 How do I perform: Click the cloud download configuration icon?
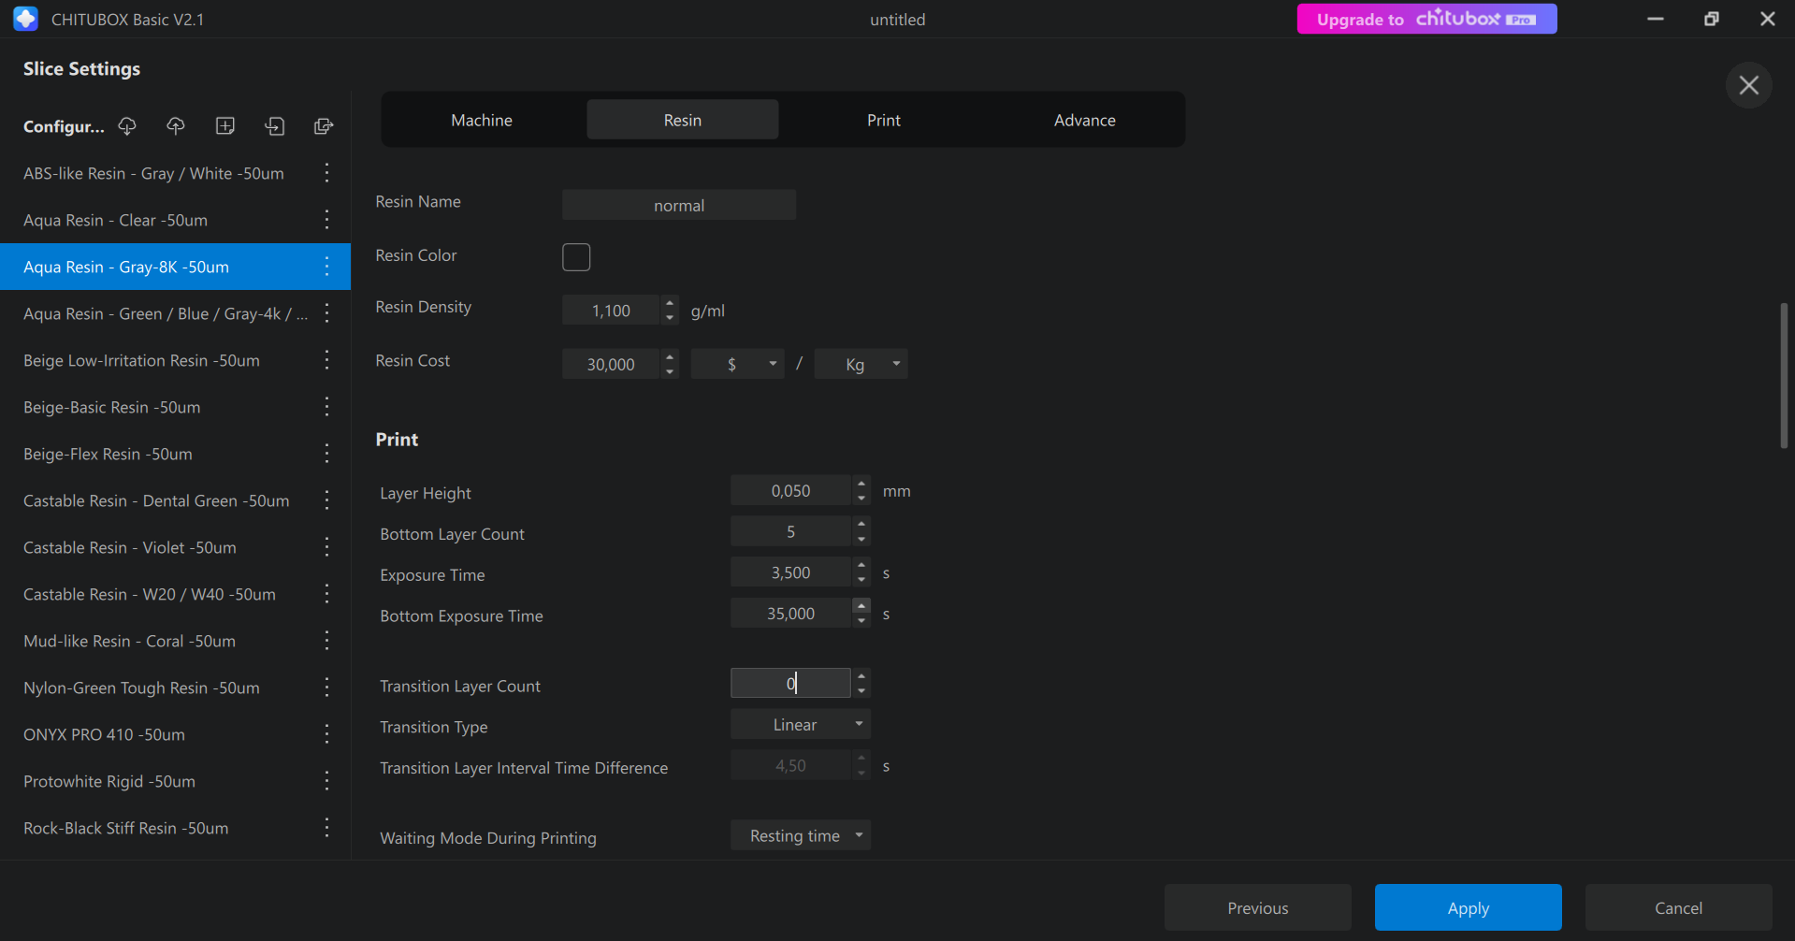[127, 125]
